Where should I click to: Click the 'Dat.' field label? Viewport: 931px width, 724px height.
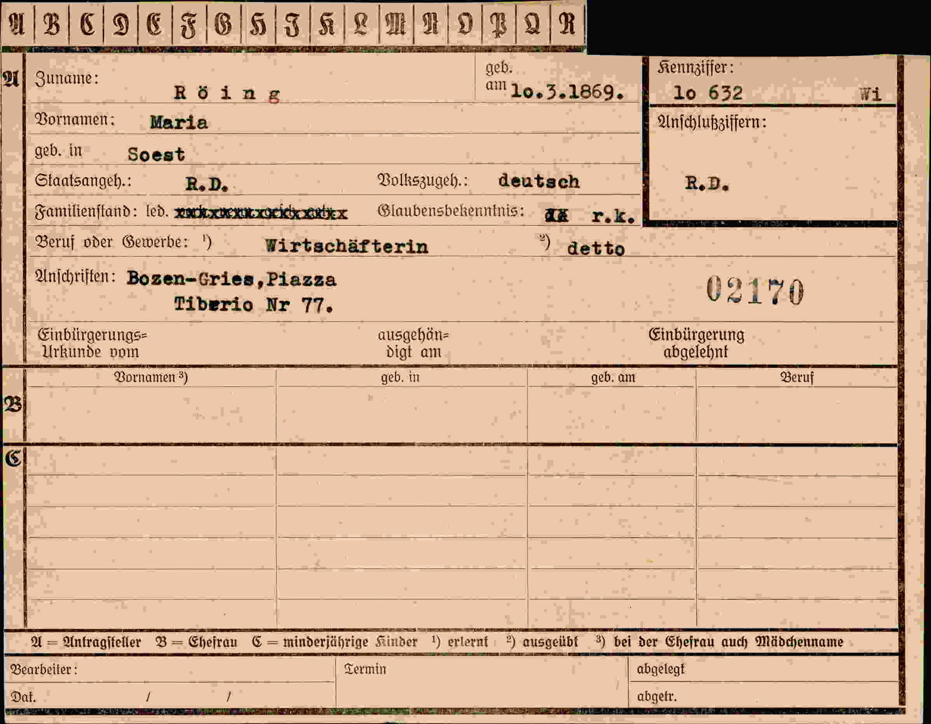pos(23,697)
